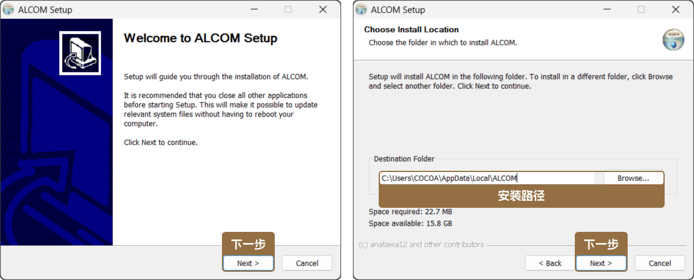The width and height of the screenshot is (694, 280).
Task: Click the maximize icon of the Welcome setup window
Action: [288, 10]
